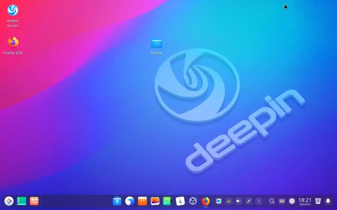The width and height of the screenshot is (337, 210).
Task: Open multitasking view in the dock
Action: click(x=34, y=201)
